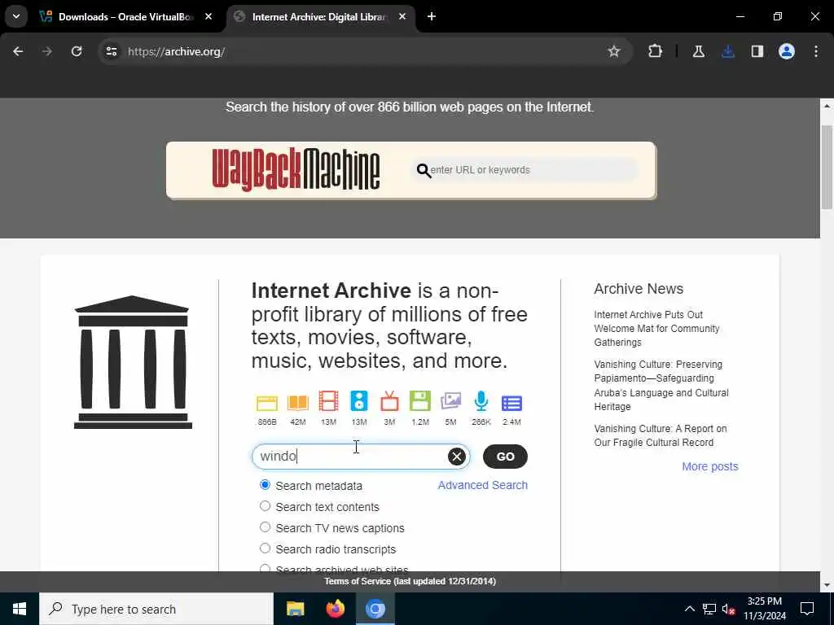Click the GO search button
This screenshot has width=834, height=625.
click(505, 457)
